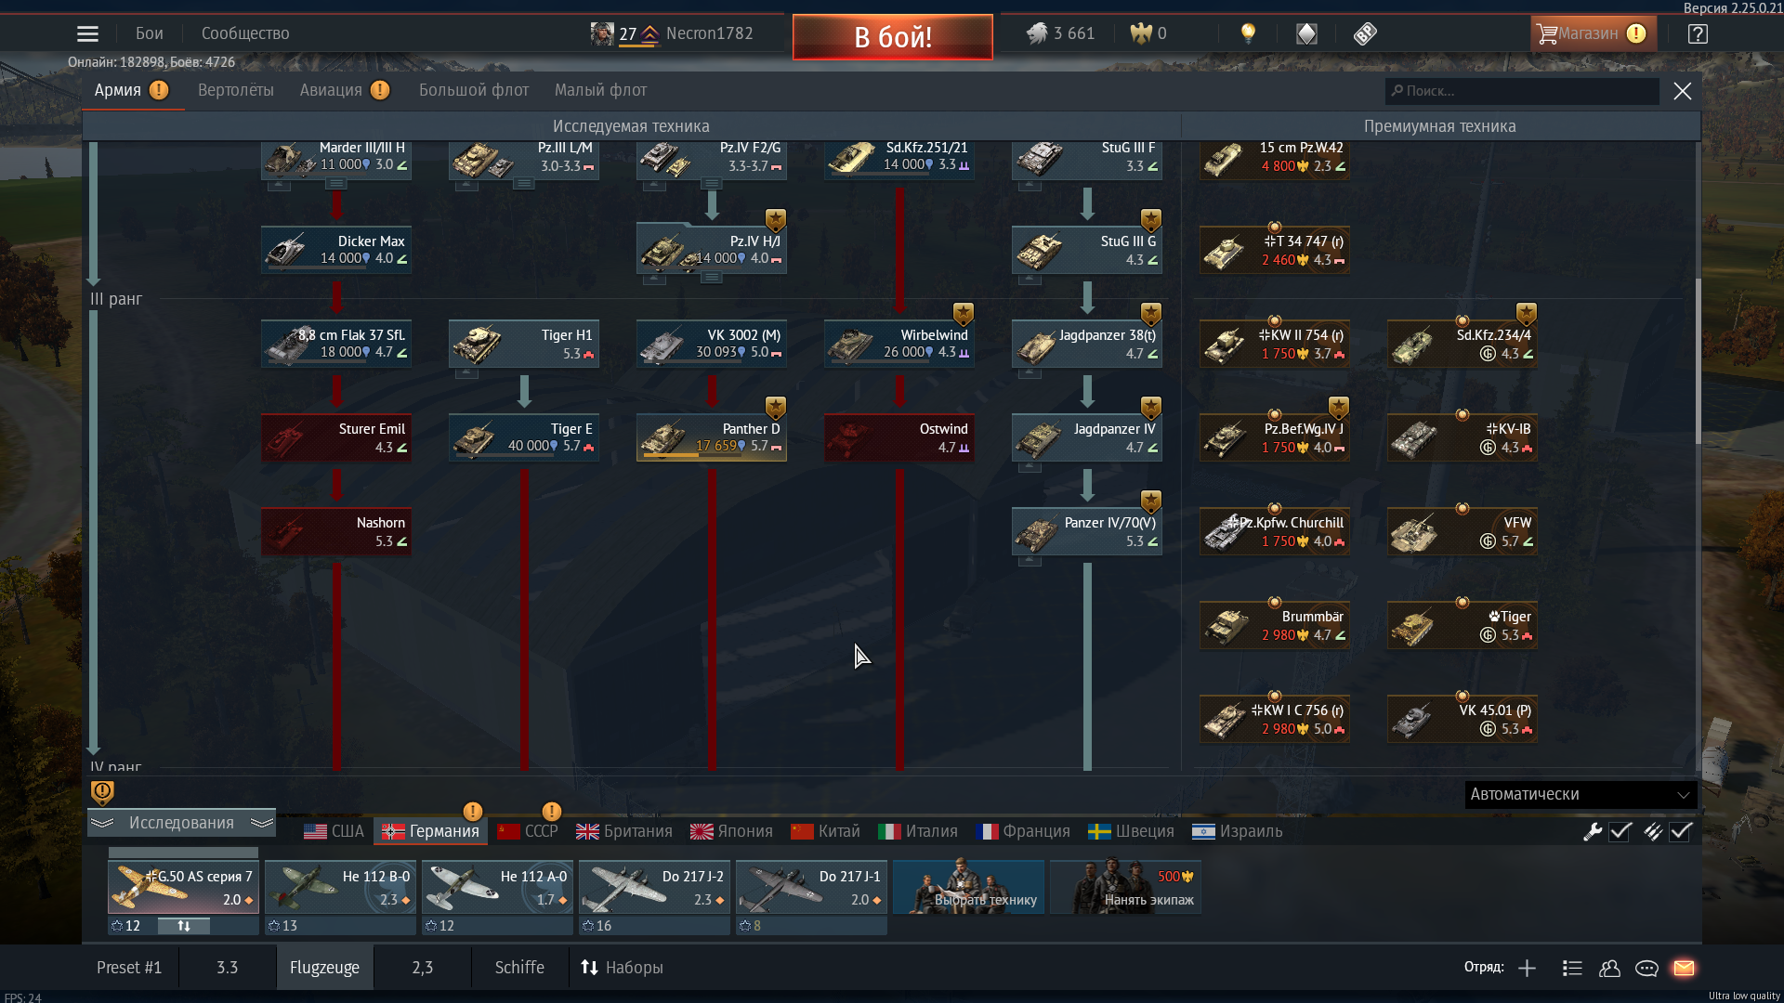Click the yellow warning shield icon

pos(102,792)
